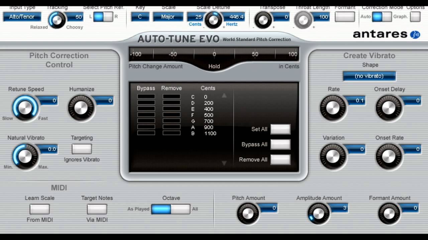Open the vibrato Shape dropdown (no vibrato)
This screenshot has height=240, width=428.
(369, 76)
